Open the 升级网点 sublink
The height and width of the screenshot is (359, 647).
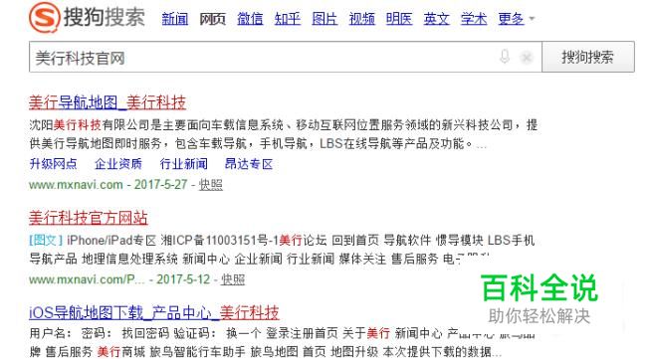click(x=53, y=164)
